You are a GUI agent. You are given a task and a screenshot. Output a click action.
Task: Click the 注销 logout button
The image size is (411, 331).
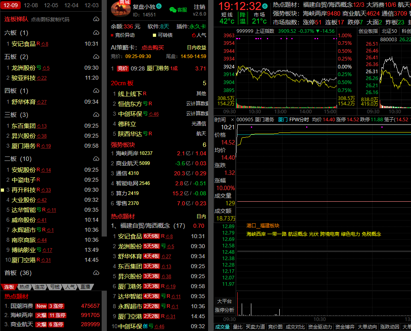(x=199, y=7)
